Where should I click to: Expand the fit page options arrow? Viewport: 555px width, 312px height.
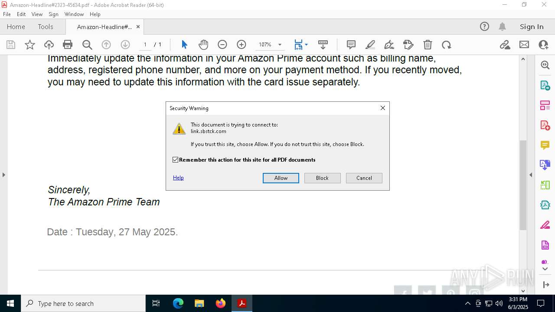pos(307,45)
